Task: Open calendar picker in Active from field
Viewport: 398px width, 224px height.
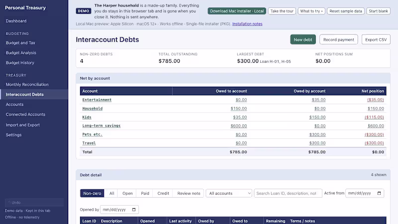Action: pyautogui.click(x=379, y=193)
